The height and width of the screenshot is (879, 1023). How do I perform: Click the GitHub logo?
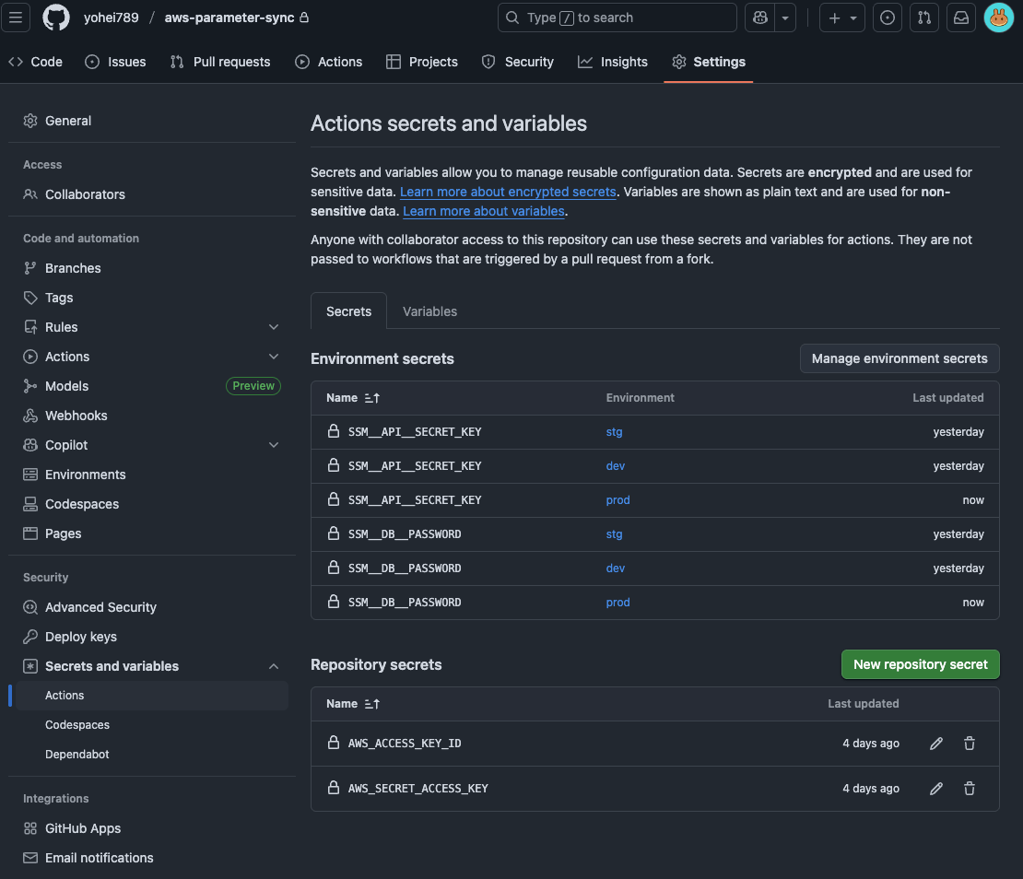point(55,18)
